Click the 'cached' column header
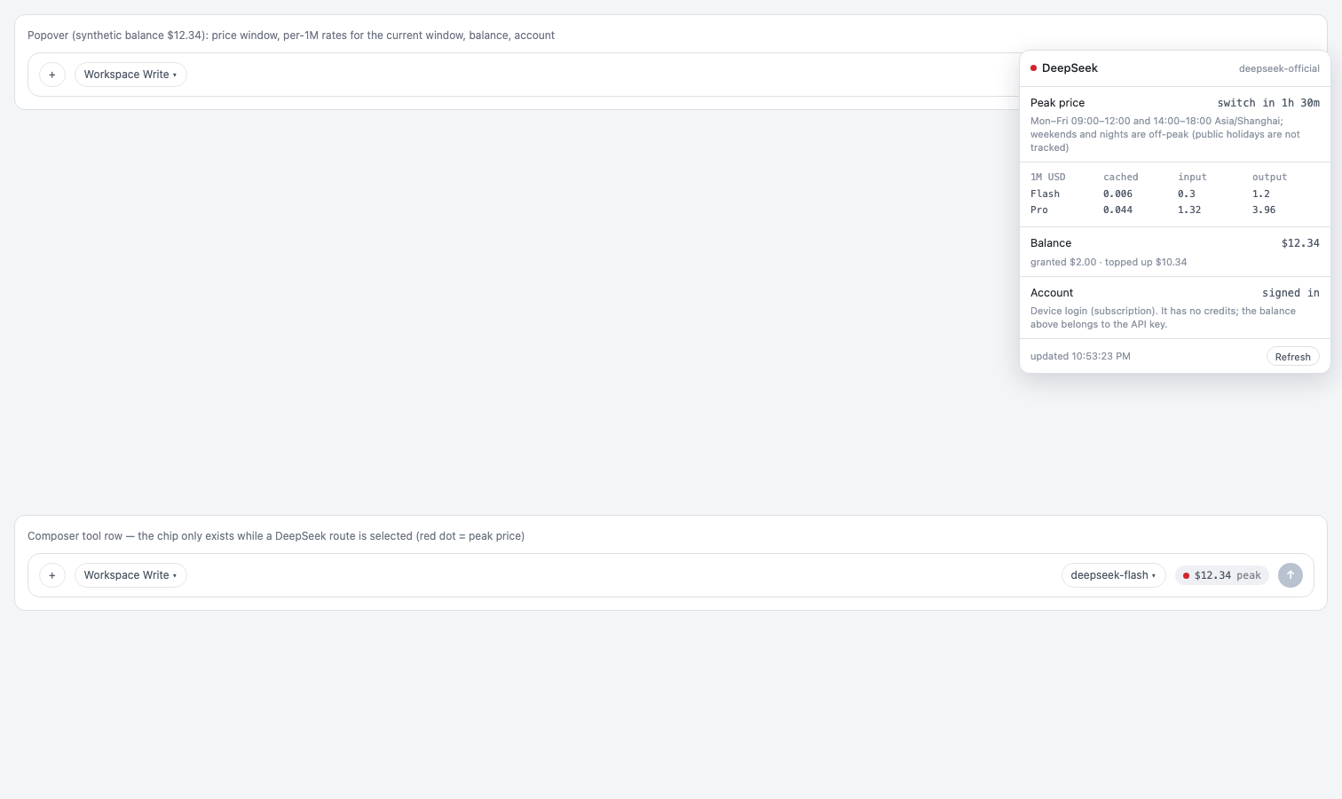1342x799 pixels. [x=1120, y=177]
